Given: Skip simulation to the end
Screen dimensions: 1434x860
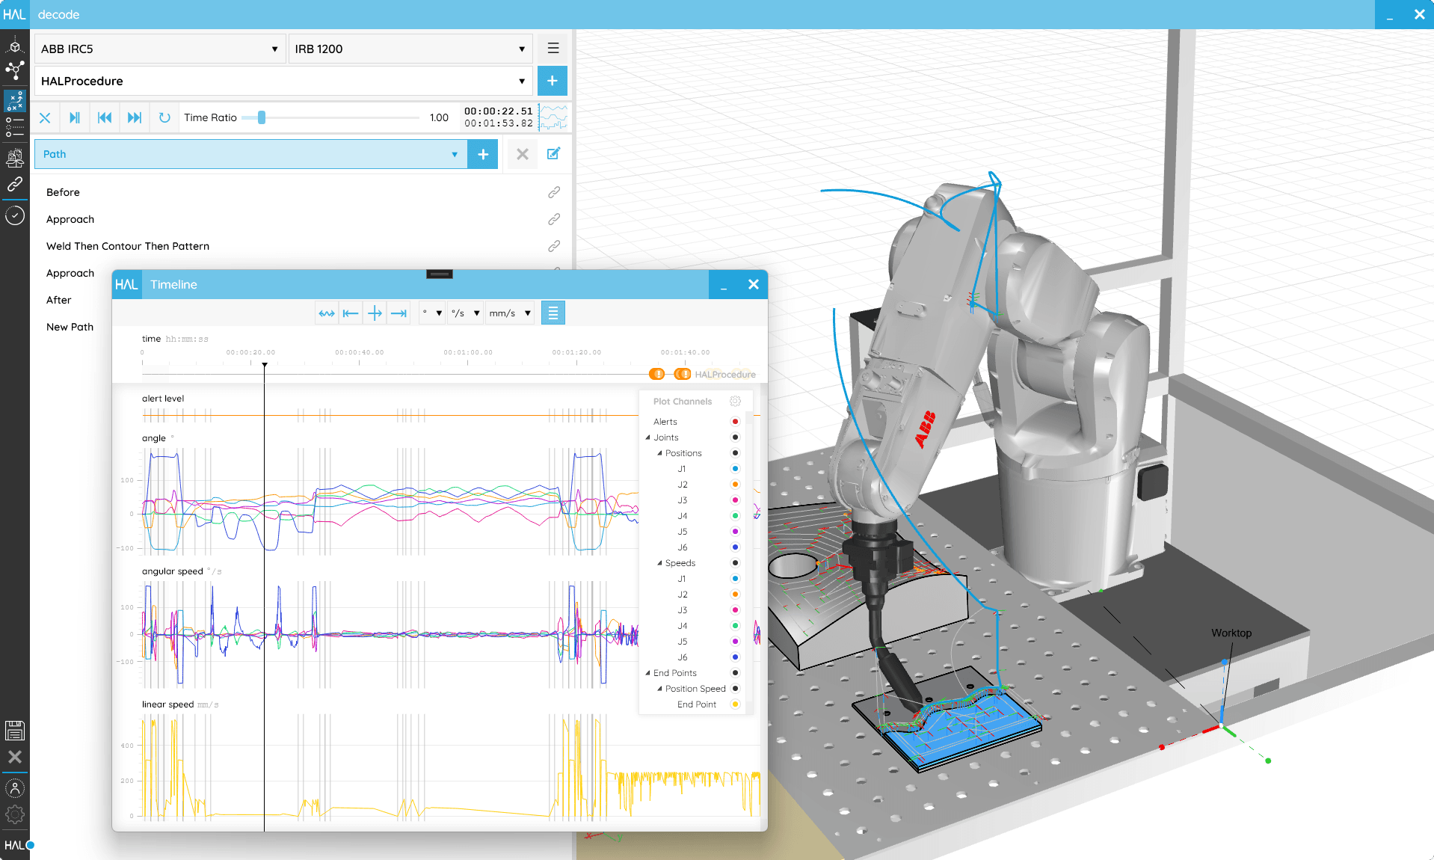Looking at the screenshot, I should tap(135, 117).
